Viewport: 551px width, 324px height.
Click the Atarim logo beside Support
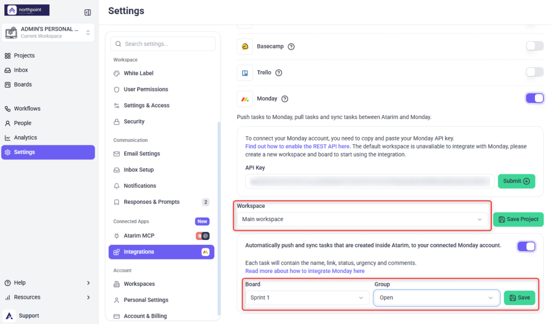pos(9,315)
